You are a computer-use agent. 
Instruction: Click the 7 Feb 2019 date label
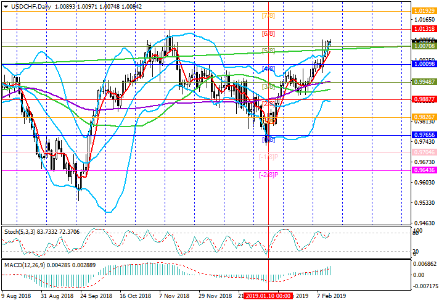tap(330, 296)
